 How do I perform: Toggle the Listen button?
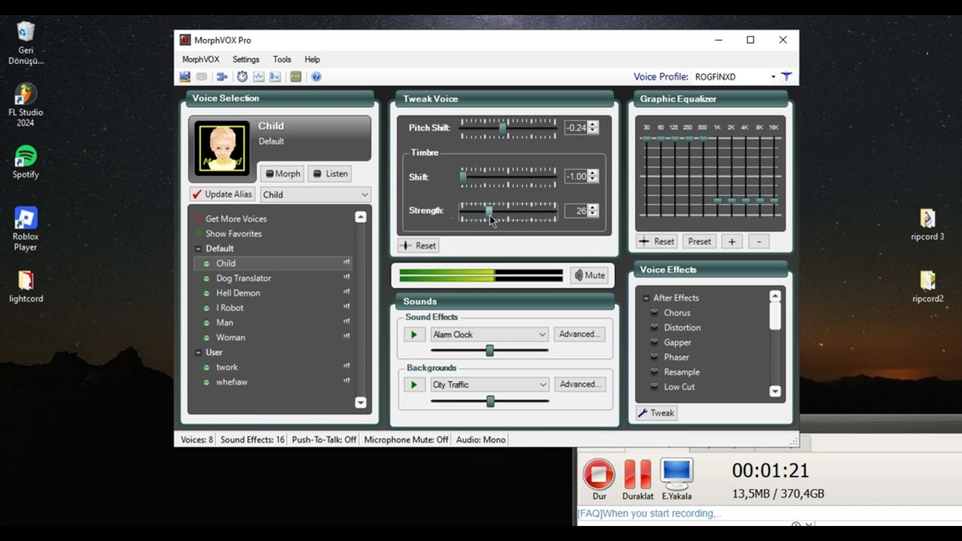pos(330,174)
